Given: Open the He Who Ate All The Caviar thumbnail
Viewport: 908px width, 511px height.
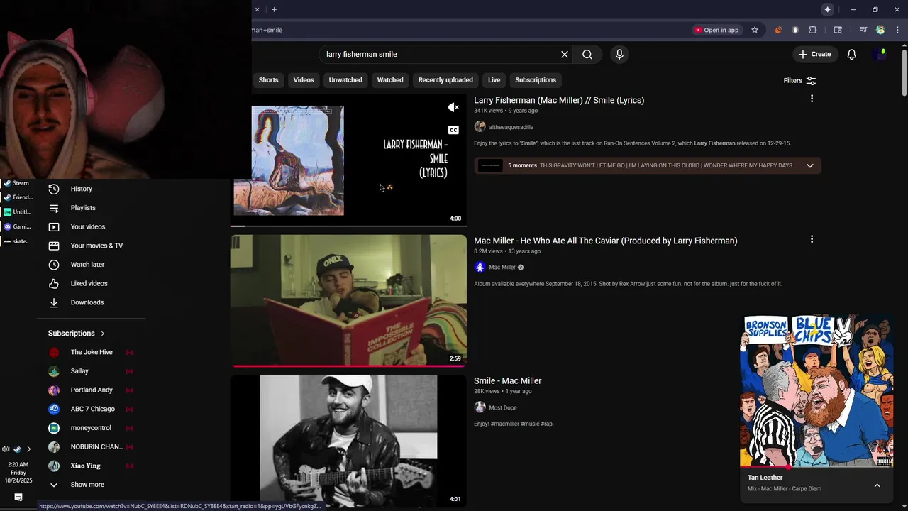Looking at the screenshot, I should (x=348, y=301).
